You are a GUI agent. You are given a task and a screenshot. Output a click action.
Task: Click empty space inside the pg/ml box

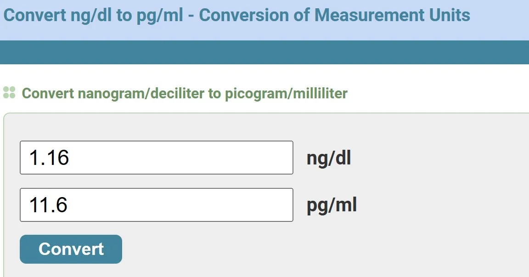point(207,205)
